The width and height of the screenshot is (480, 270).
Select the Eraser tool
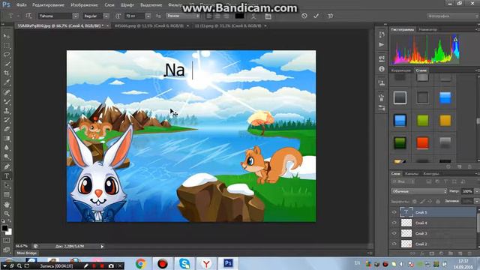tap(7, 129)
